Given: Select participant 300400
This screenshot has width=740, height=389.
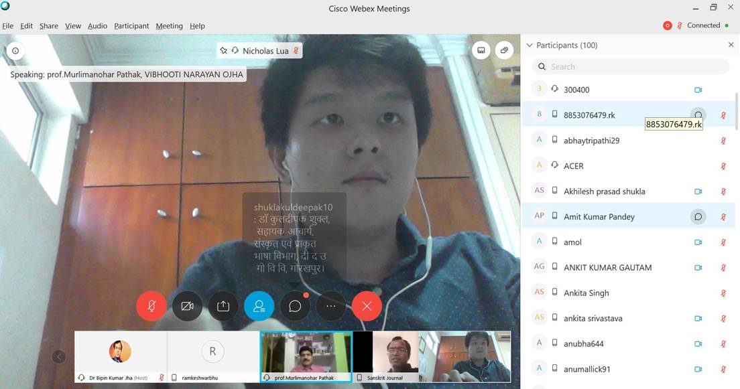Looking at the screenshot, I should point(628,90).
